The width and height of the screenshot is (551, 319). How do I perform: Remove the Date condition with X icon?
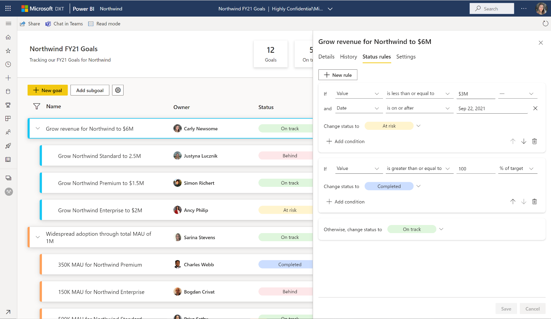(x=535, y=108)
